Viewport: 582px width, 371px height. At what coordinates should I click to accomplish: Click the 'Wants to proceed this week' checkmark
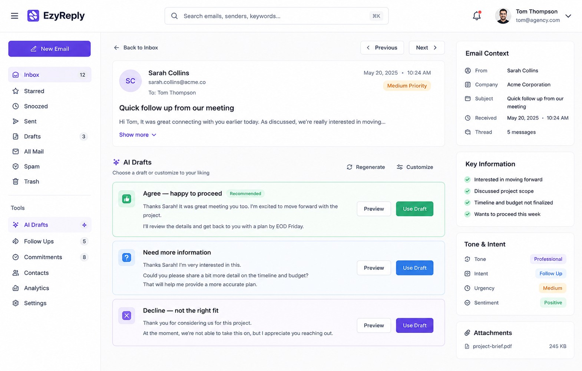(467, 214)
